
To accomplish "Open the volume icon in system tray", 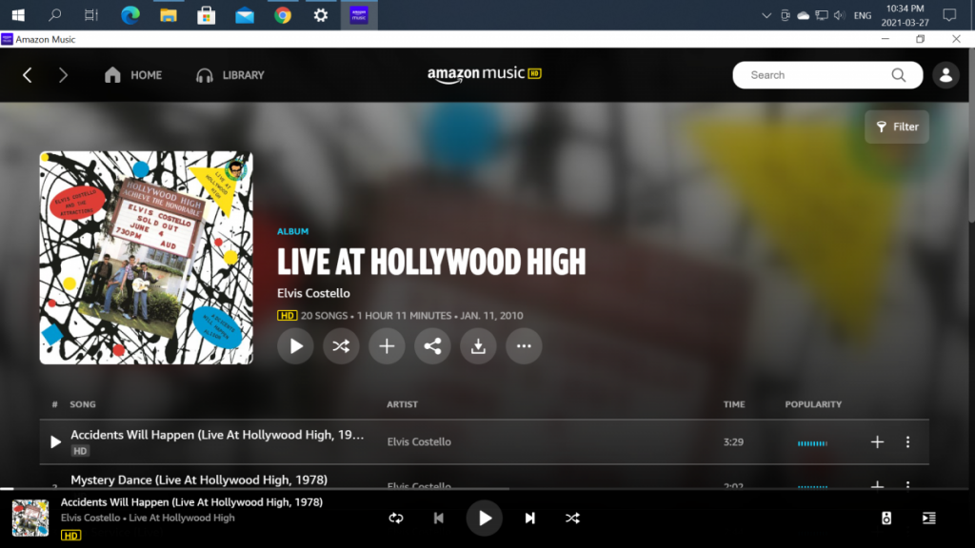I will click(x=840, y=15).
